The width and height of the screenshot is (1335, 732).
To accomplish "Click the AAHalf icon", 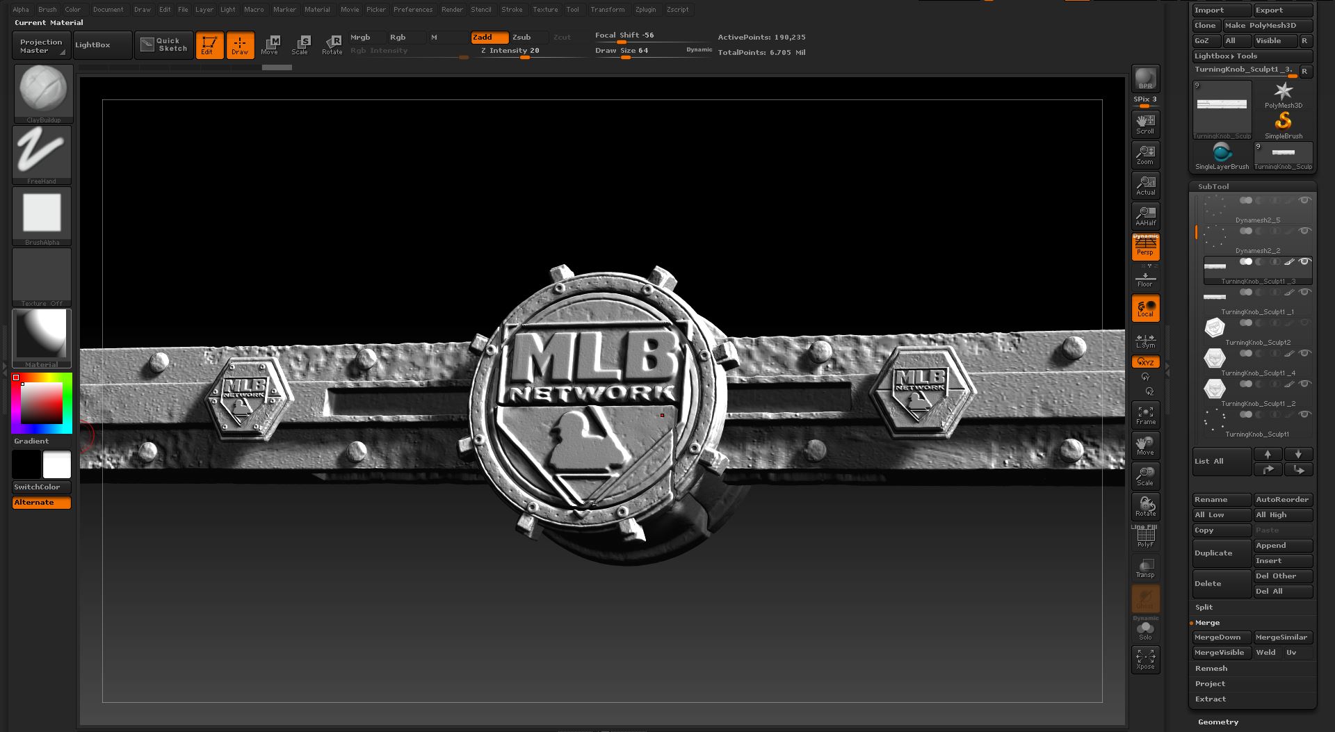I will pos(1145,215).
